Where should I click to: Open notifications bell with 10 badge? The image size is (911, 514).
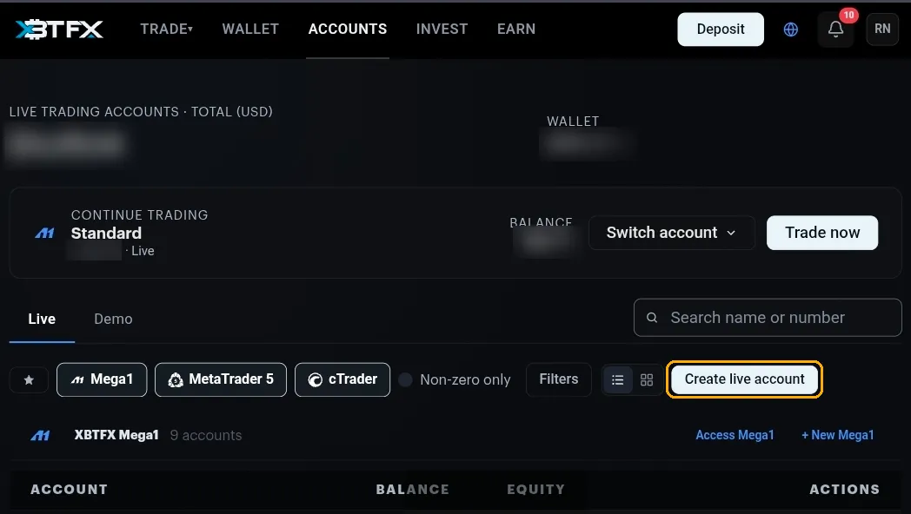click(835, 29)
